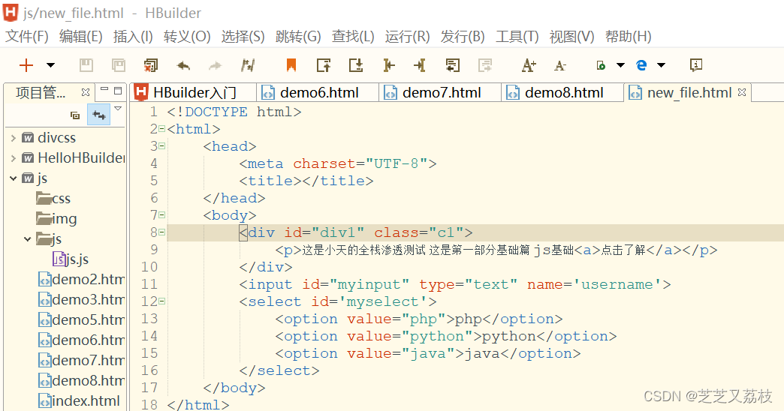Image resolution: width=784 pixels, height=411 pixels.
Task: Minimize the project manager panel
Action: (x=104, y=91)
